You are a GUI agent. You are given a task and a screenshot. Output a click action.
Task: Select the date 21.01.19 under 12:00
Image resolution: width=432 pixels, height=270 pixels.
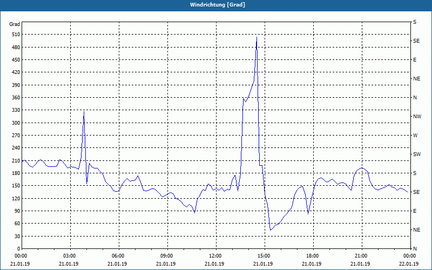pyautogui.click(x=214, y=264)
